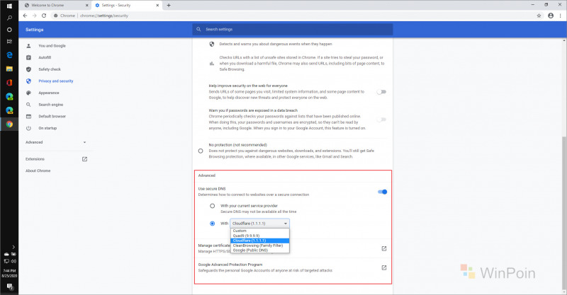Screen dimensions: 567x295
Task: Launch File Explorer from taskbar
Action: click(x=9, y=69)
